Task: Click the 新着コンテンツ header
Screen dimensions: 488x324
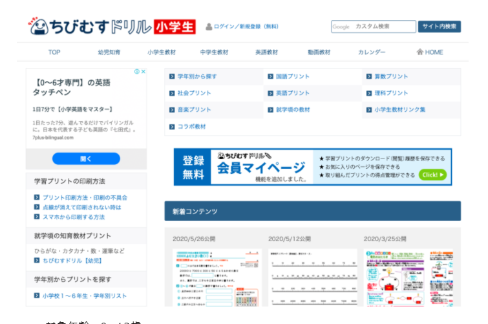Action: [313, 211]
